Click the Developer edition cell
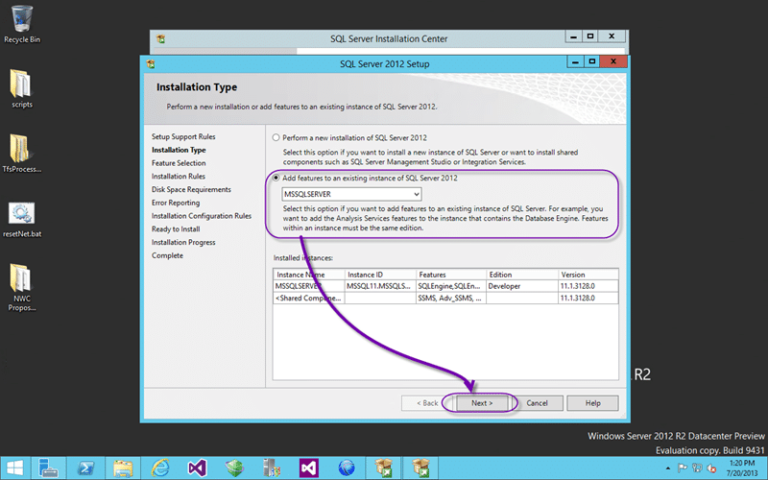This screenshot has width=768, height=480. 521,286
